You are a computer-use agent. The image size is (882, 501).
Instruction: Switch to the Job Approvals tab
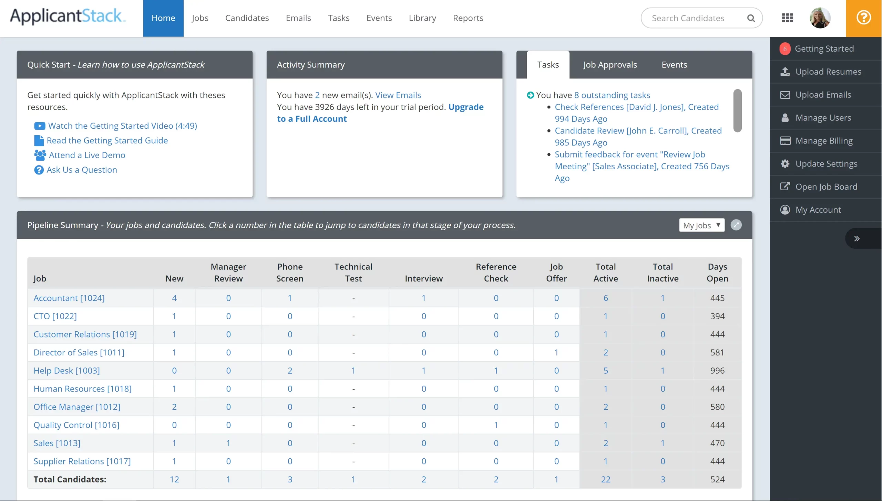610,65
